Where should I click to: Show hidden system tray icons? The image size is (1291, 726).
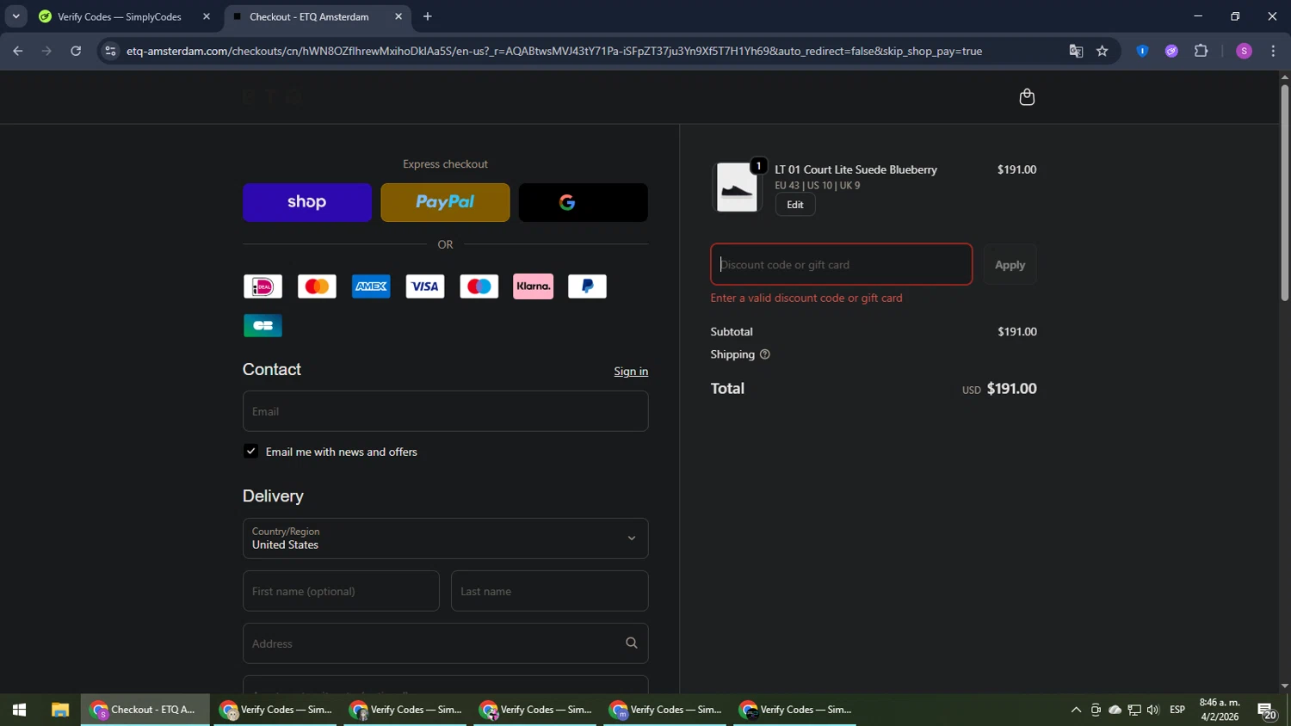pyautogui.click(x=1076, y=710)
